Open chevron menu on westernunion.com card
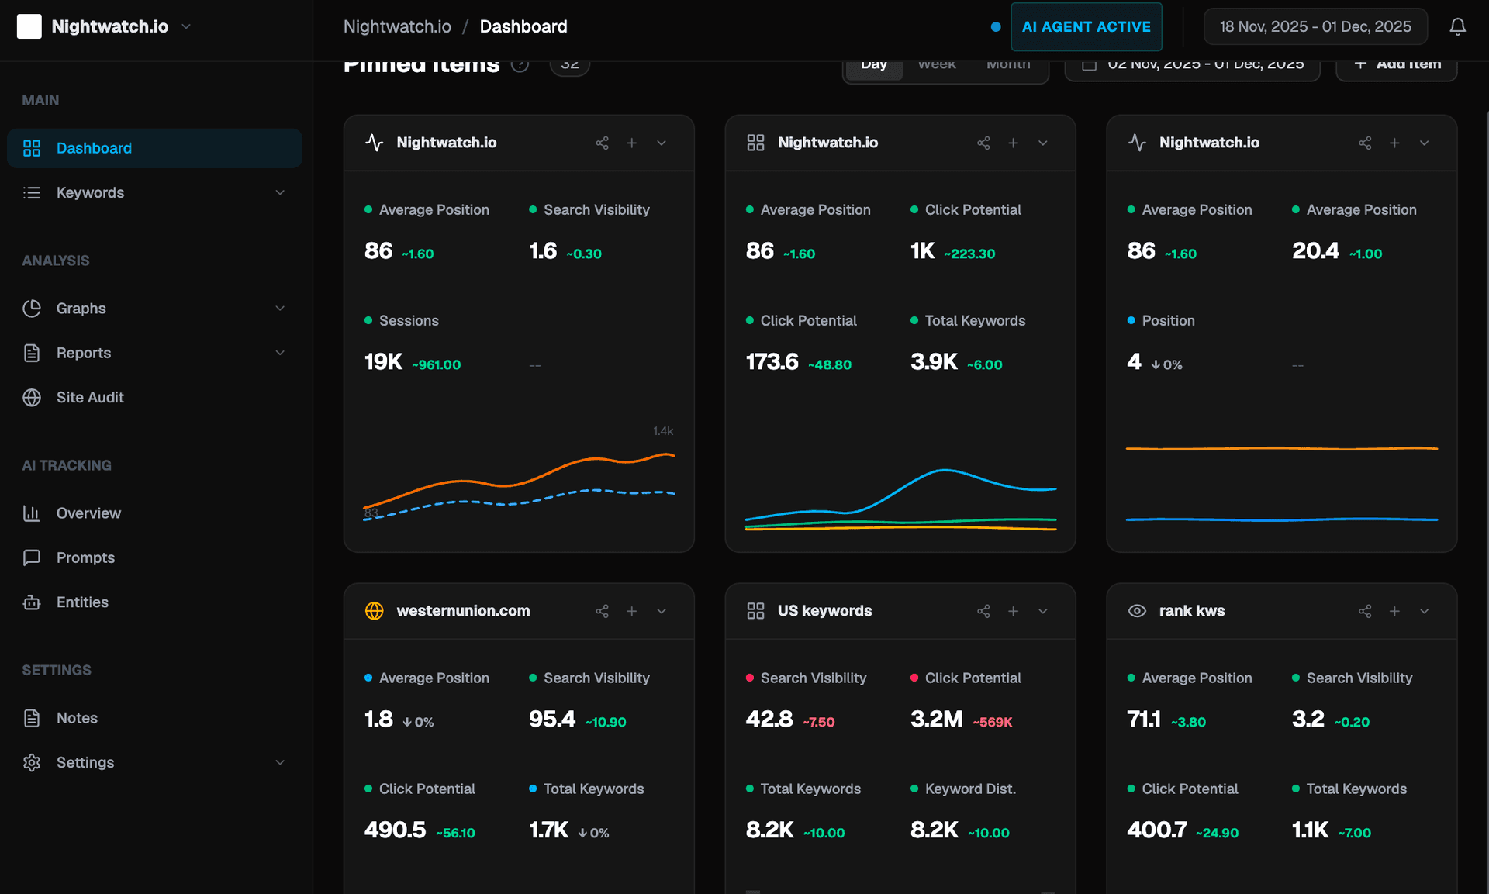 pos(661,611)
